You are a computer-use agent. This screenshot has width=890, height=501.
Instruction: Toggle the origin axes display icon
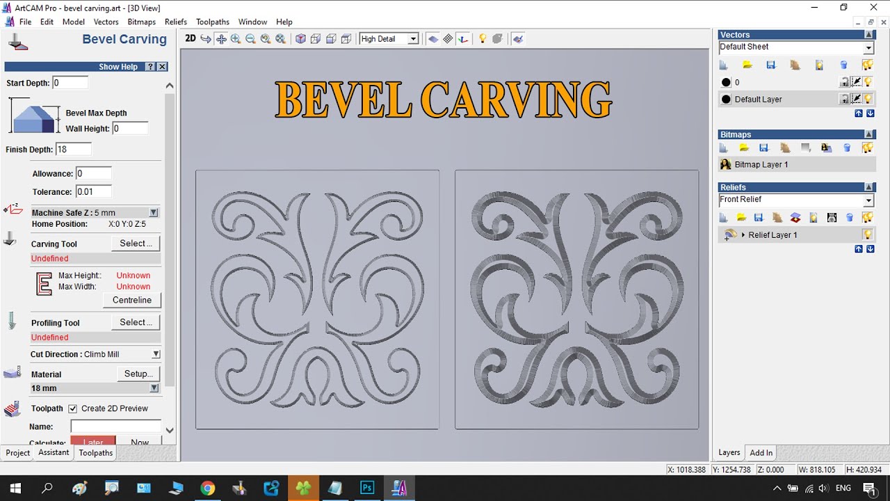click(x=464, y=39)
